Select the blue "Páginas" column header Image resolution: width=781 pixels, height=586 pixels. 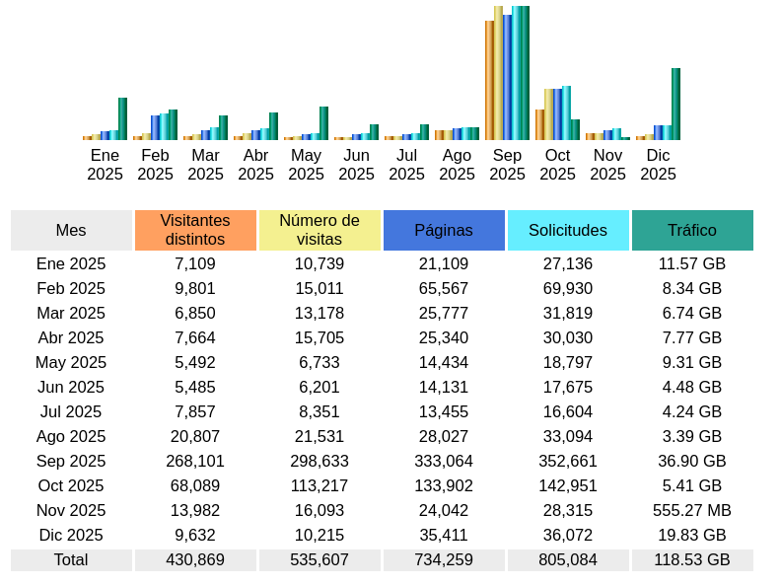[x=444, y=230]
